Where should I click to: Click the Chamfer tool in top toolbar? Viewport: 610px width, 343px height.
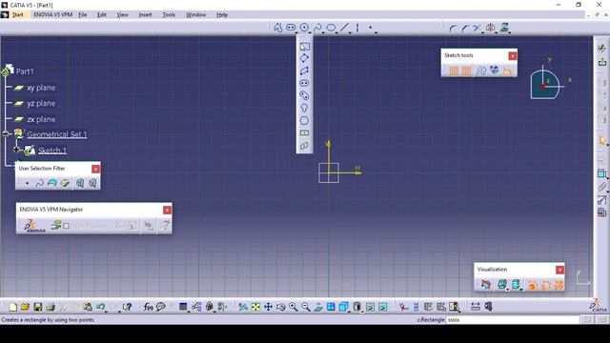(x=465, y=28)
